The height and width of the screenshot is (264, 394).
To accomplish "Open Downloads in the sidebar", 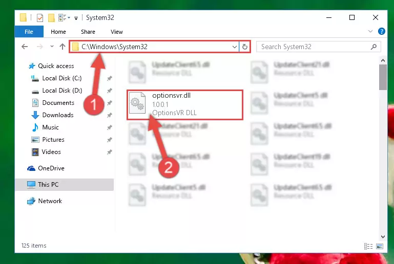I will pos(58,115).
